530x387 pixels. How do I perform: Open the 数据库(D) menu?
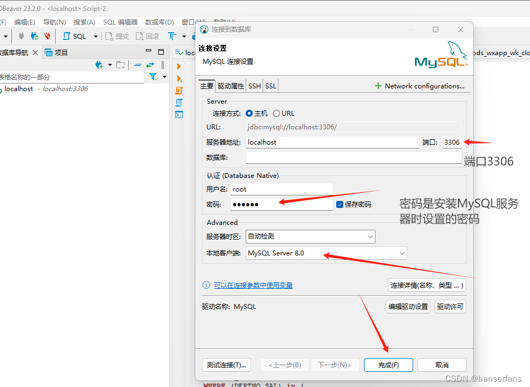pyautogui.click(x=158, y=22)
